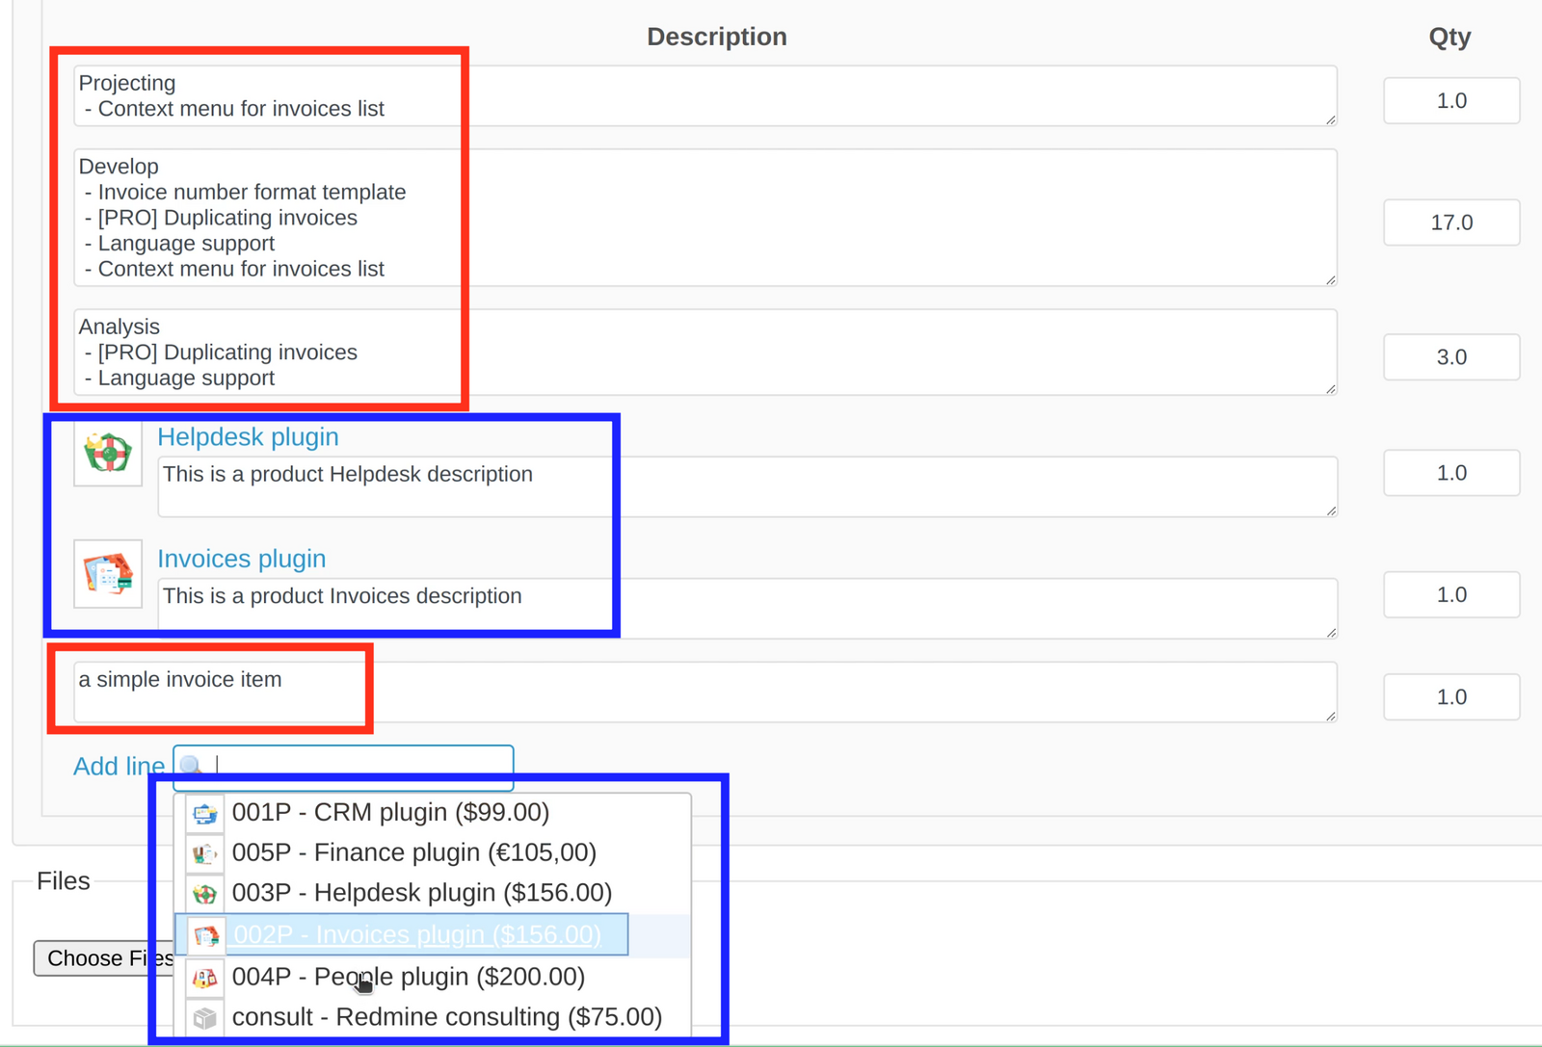Click the Helpdesk plugin product icon thumbnail

coord(107,454)
